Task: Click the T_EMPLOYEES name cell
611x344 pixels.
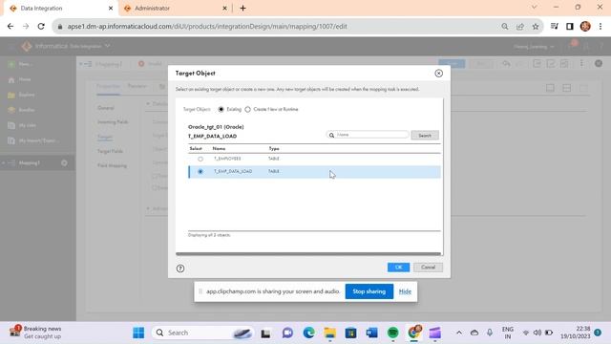Action: [x=227, y=159]
